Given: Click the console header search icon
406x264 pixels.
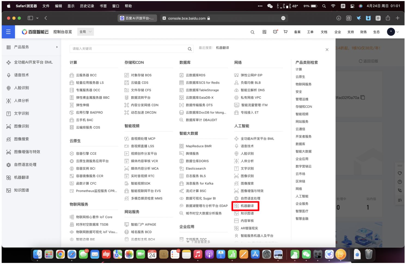Looking at the screenshot, I should [x=252, y=32].
